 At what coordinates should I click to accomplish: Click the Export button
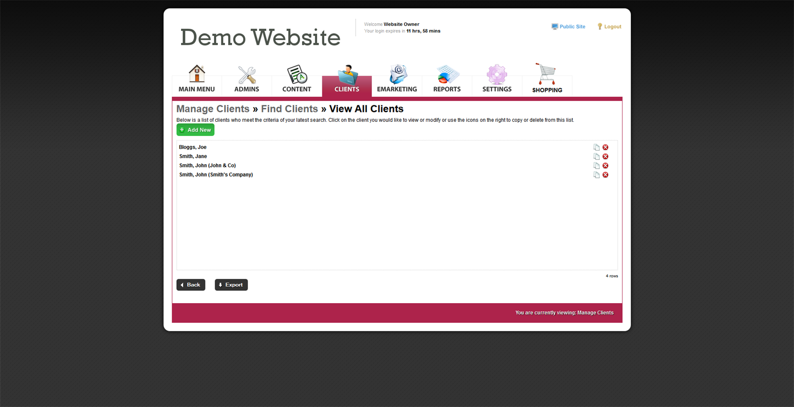231,285
